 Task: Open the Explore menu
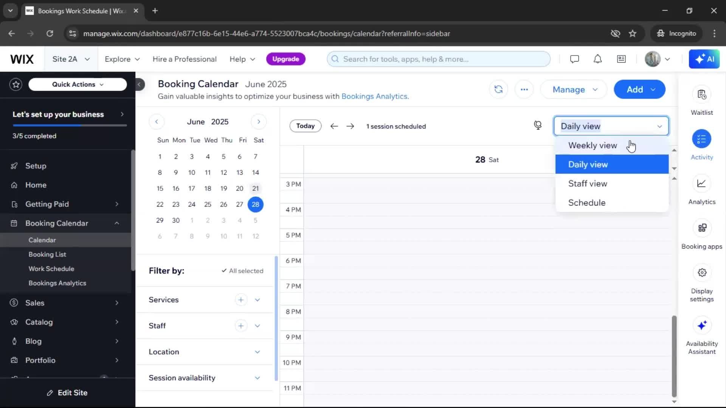pyautogui.click(x=122, y=59)
